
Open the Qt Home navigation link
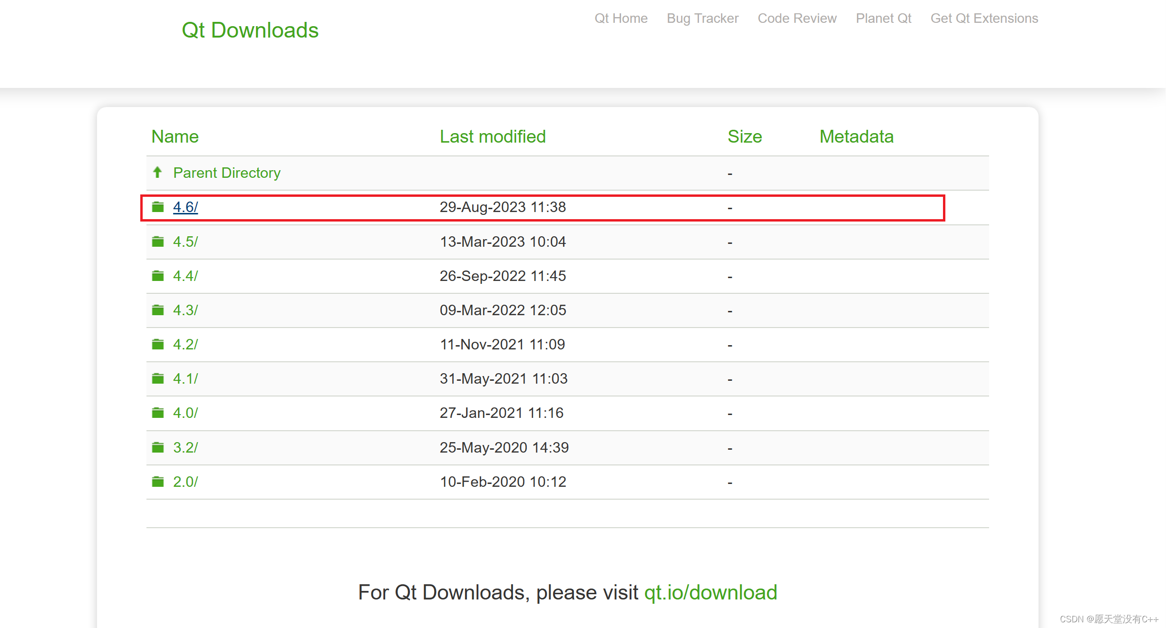pos(621,19)
